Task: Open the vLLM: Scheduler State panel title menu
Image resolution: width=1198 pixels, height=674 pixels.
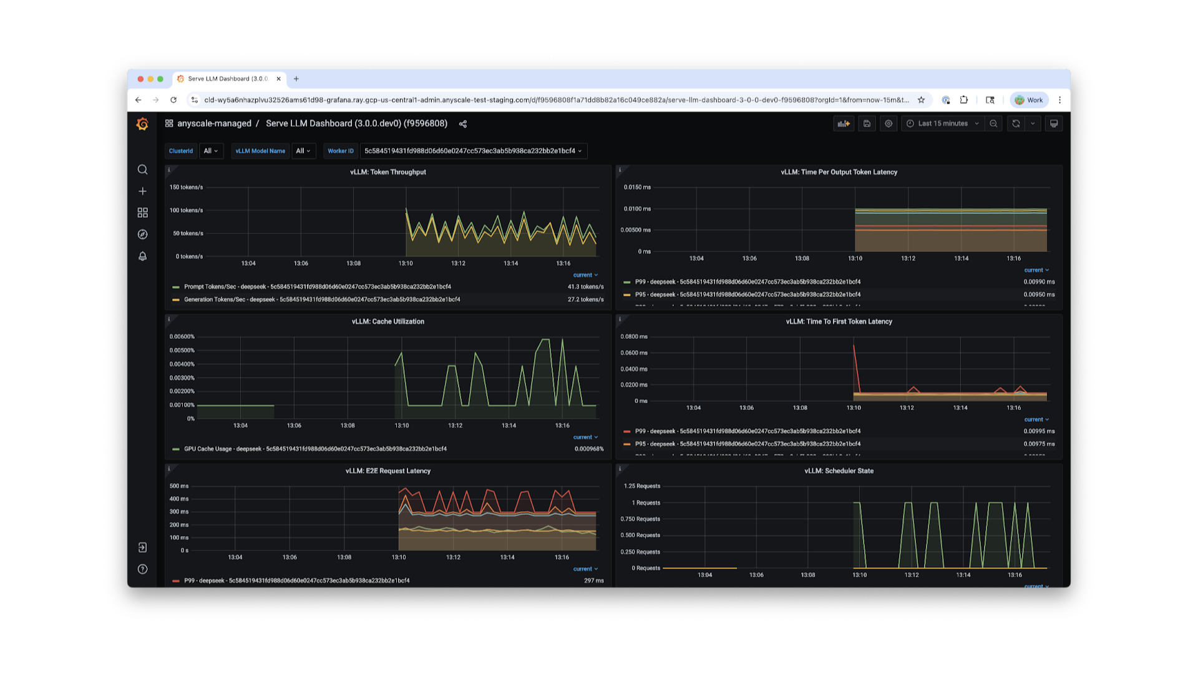Action: [839, 471]
